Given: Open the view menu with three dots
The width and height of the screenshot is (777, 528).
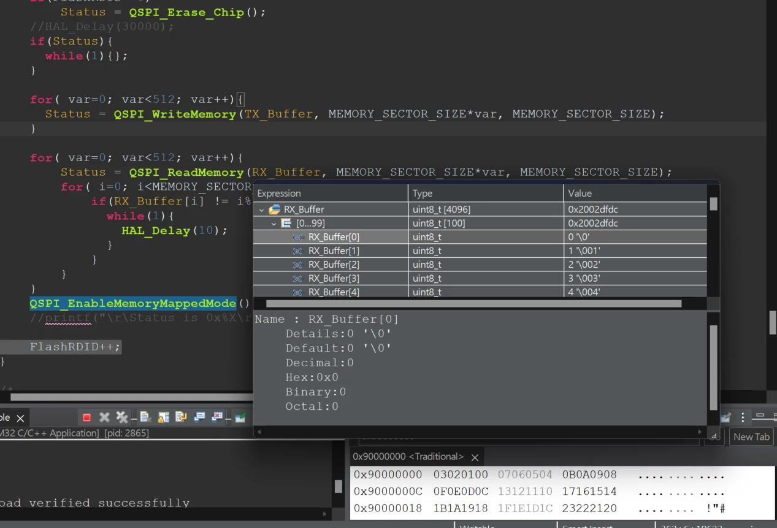Looking at the screenshot, I should pos(743,418).
